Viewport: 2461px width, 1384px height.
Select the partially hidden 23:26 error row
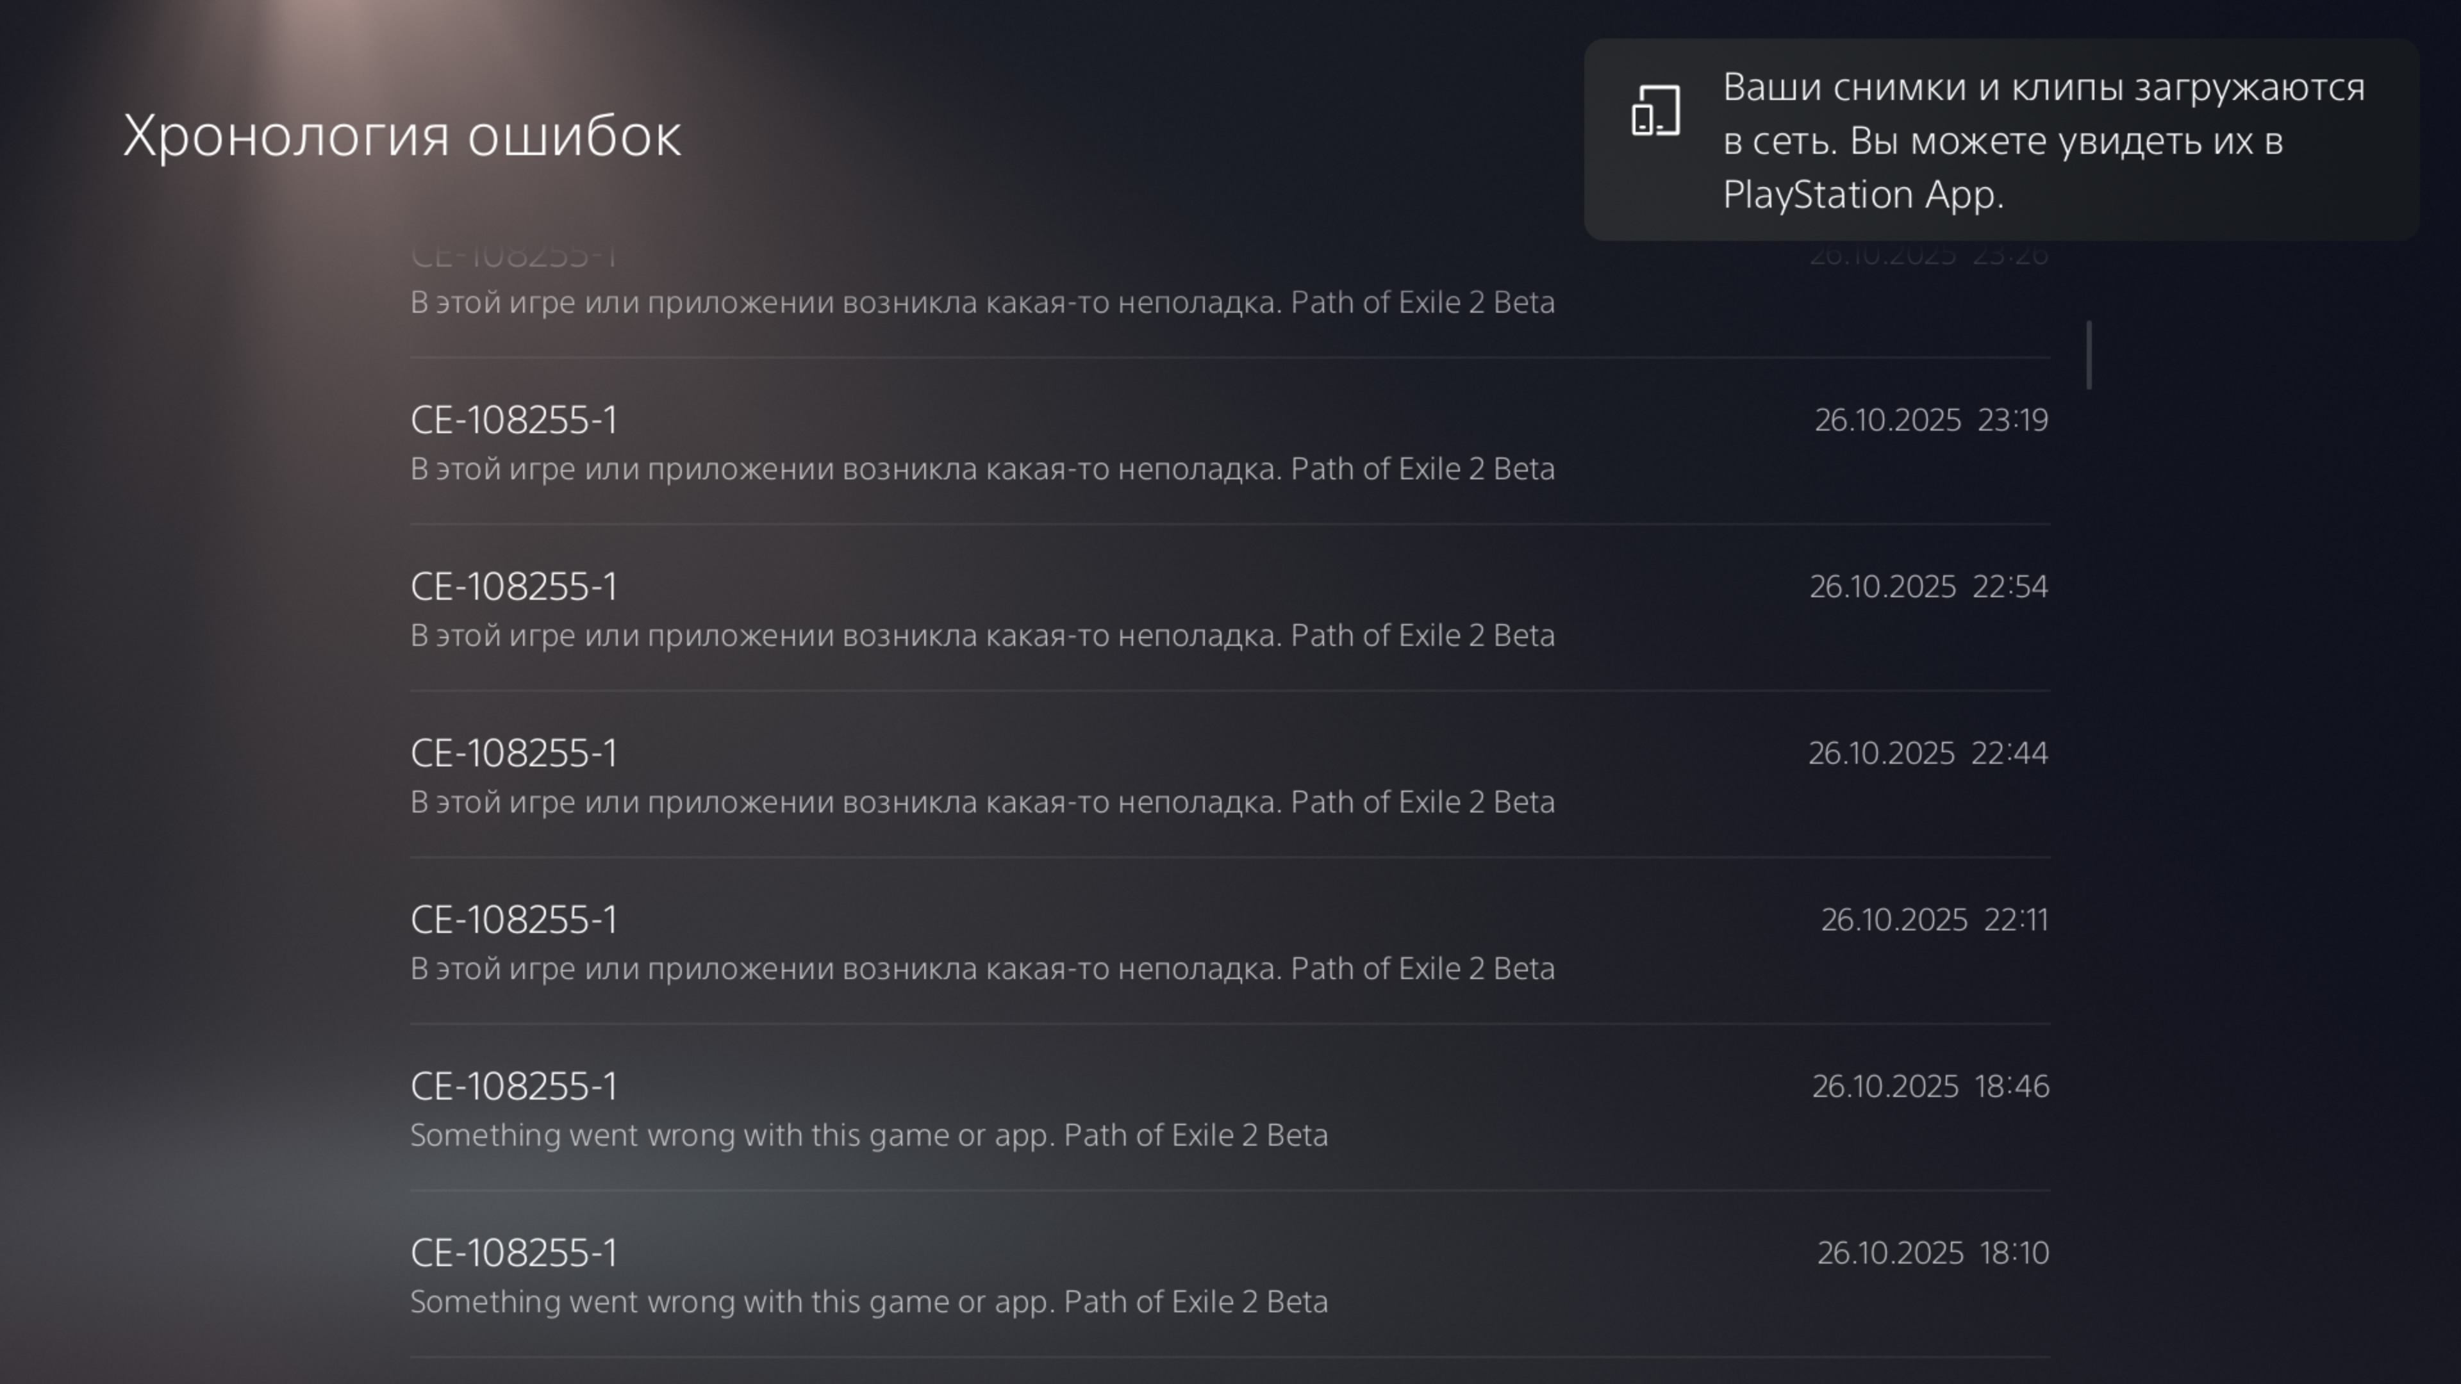1230,292
